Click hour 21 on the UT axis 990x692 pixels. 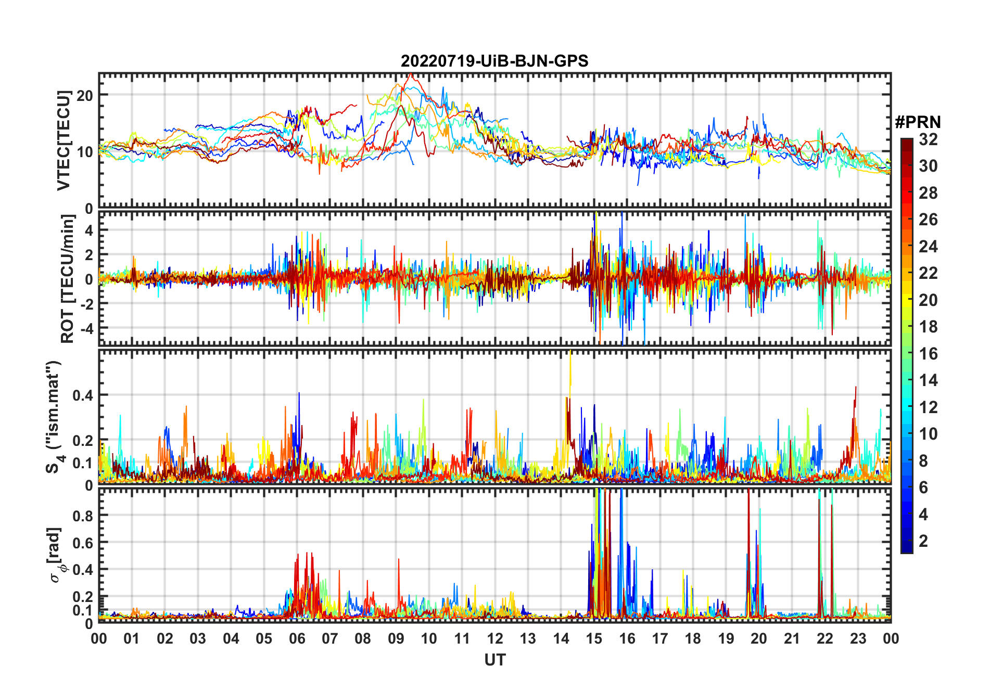point(792,638)
